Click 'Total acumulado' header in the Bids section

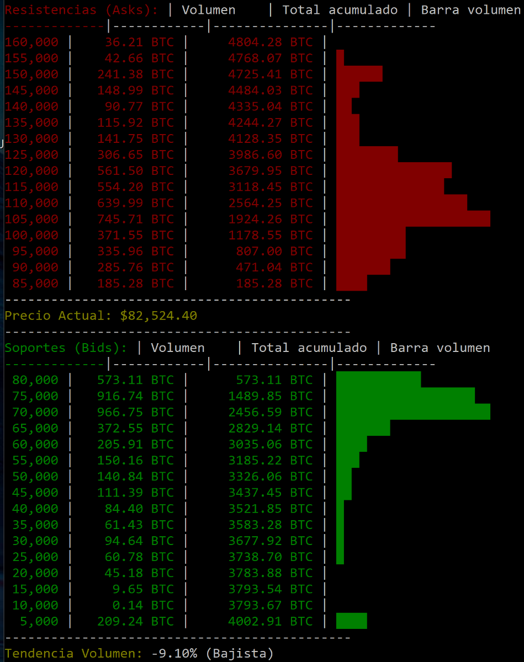tap(309, 348)
